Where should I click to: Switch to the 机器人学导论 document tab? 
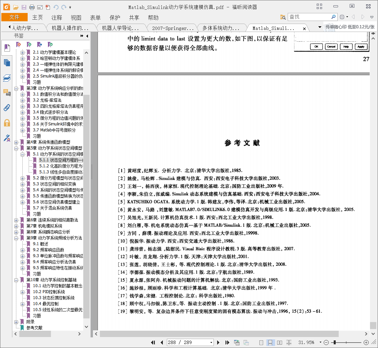[120, 28]
